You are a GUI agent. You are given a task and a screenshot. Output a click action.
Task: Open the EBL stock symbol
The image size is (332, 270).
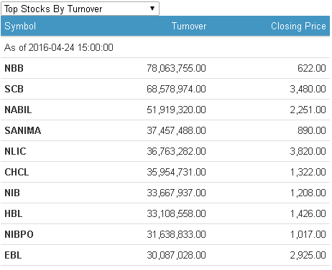click(x=13, y=255)
